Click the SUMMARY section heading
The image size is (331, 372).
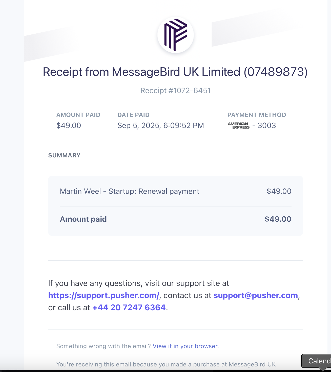point(64,155)
